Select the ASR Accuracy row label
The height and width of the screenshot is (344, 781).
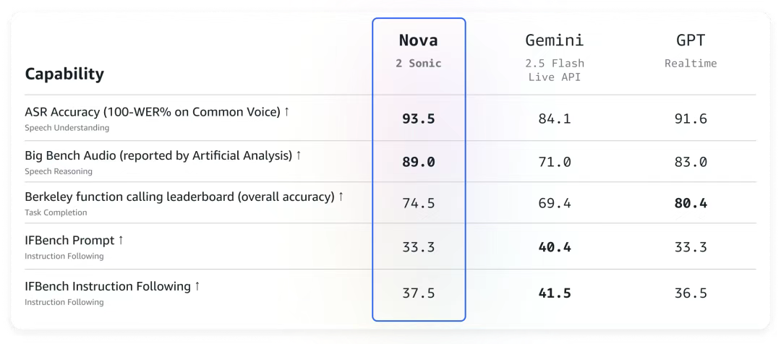click(157, 112)
